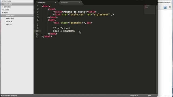Click the editor vertical scrollbar

point(156,49)
